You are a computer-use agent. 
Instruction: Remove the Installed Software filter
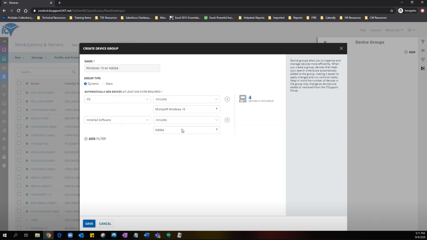[227, 120]
